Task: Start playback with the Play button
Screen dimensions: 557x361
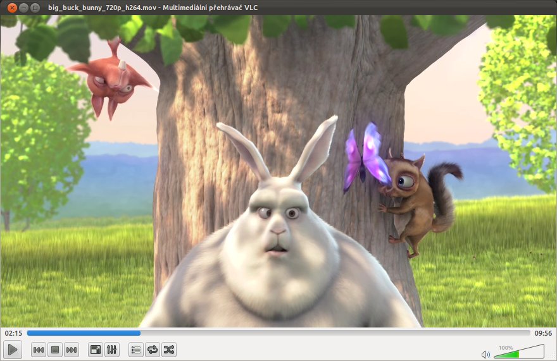Action: pyautogui.click(x=13, y=350)
